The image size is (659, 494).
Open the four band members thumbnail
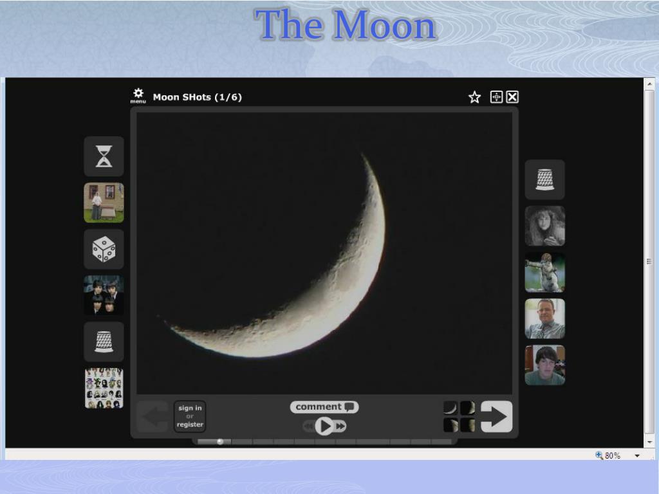104,295
